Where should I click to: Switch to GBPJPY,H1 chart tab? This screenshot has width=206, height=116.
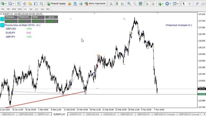coord(43,114)
